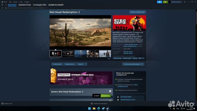This screenshot has height=111, width=197.
Task: Open Против игроков (по сети) link
Action: [x=128, y=100]
